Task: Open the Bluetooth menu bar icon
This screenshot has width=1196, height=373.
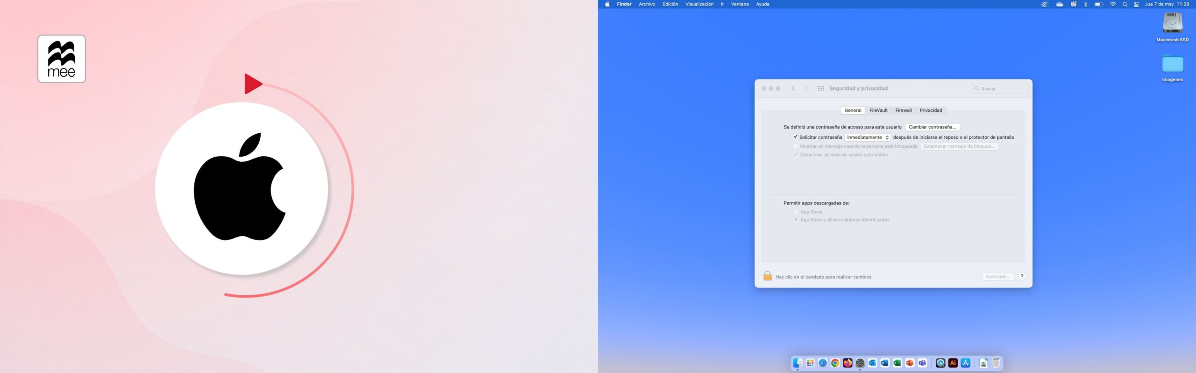Action: (1086, 4)
